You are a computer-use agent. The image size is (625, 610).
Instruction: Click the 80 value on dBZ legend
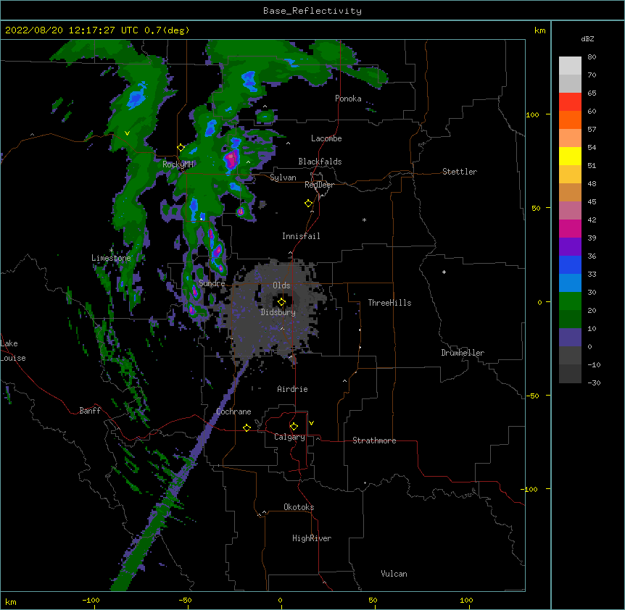pos(592,57)
